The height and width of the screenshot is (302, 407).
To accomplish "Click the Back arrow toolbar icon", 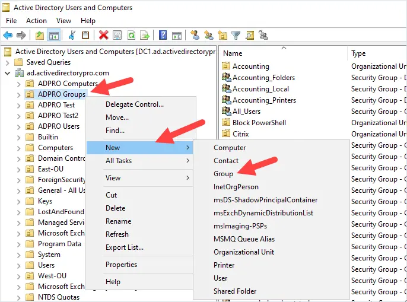I will [8, 35].
